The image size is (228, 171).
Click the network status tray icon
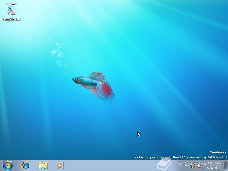pyautogui.click(x=193, y=166)
